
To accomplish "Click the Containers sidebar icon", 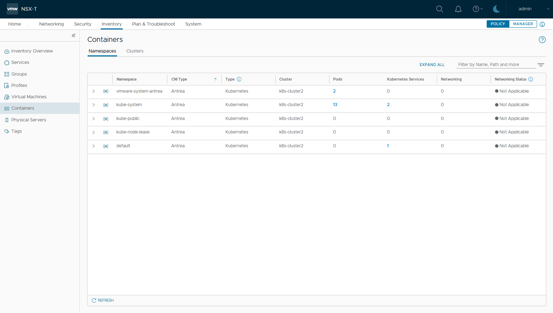I will point(7,109).
